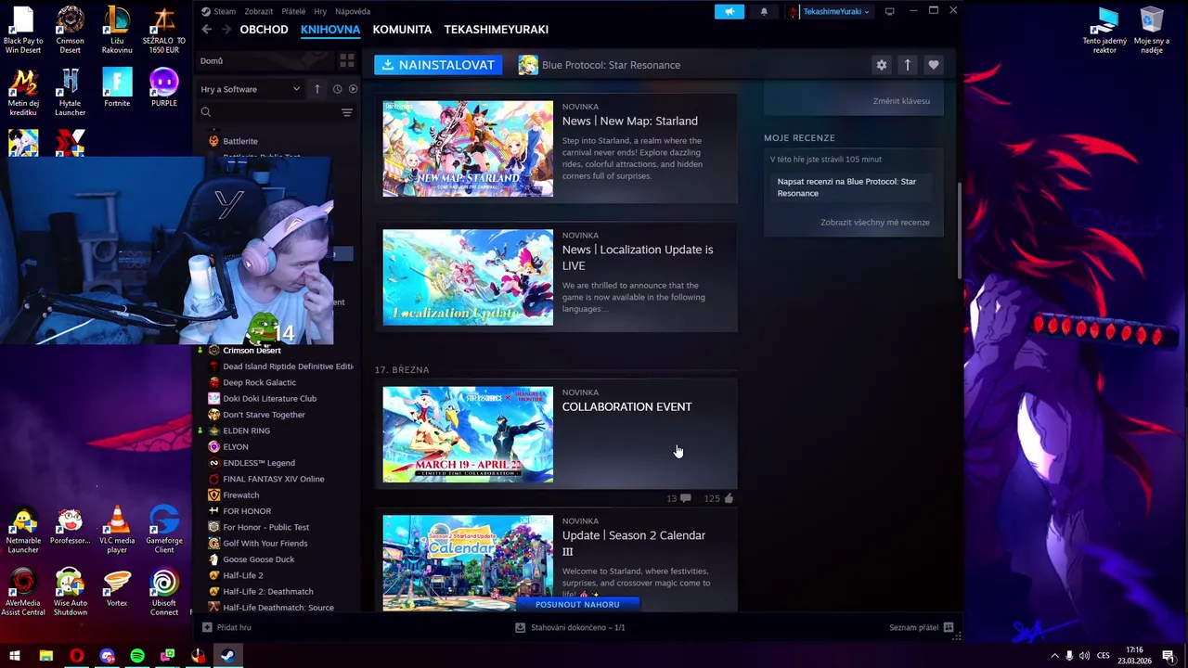Viewport: 1188px width, 668px height.
Task: Click Přidat hru at the bottom
Action: point(226,627)
